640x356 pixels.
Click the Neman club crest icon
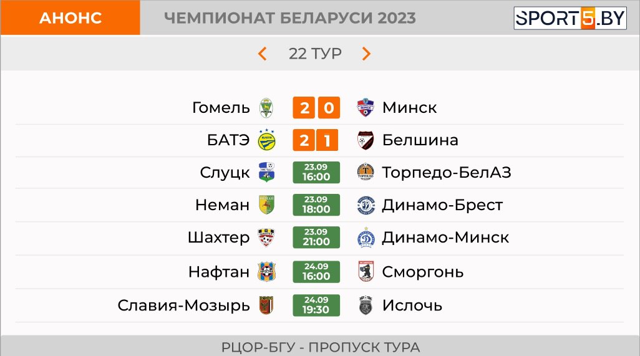pyautogui.click(x=266, y=204)
